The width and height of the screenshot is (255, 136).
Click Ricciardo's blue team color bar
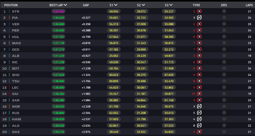pos(9,62)
